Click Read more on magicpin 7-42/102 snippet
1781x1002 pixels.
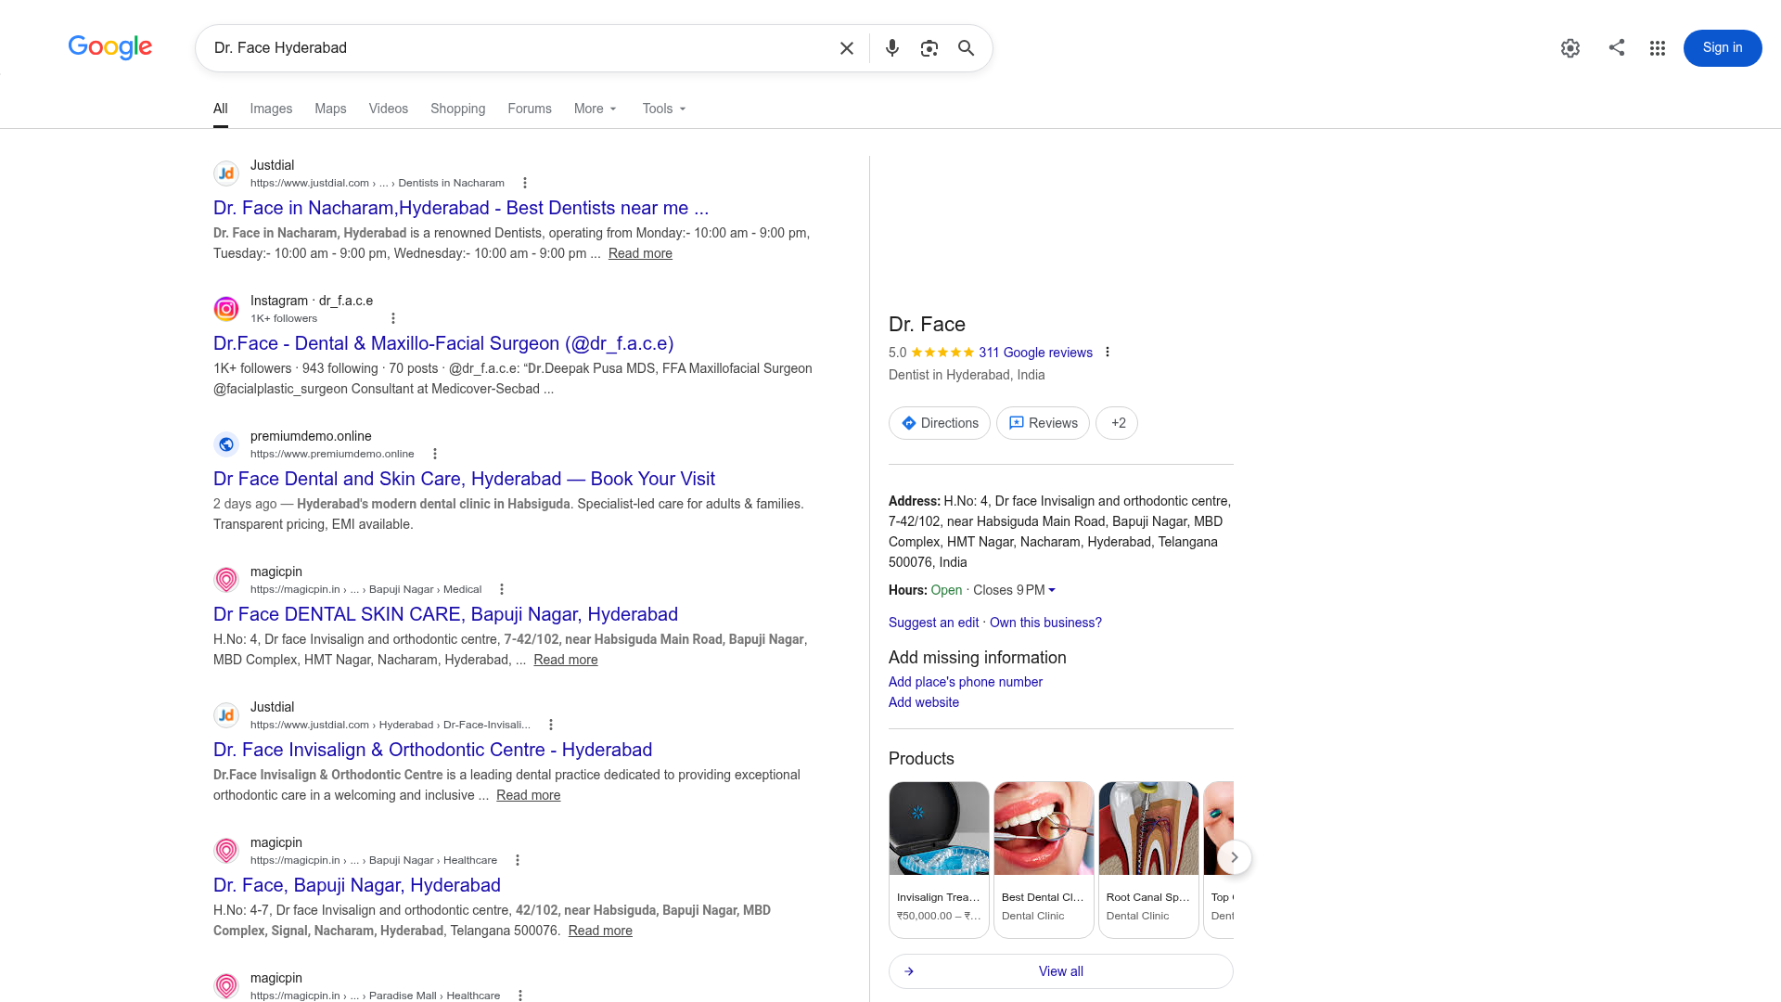click(x=566, y=660)
